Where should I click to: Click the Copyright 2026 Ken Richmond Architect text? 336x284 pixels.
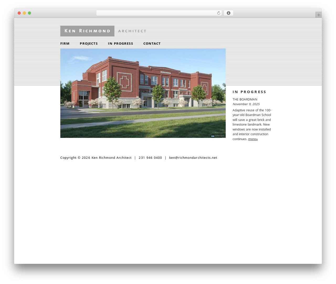(x=96, y=158)
